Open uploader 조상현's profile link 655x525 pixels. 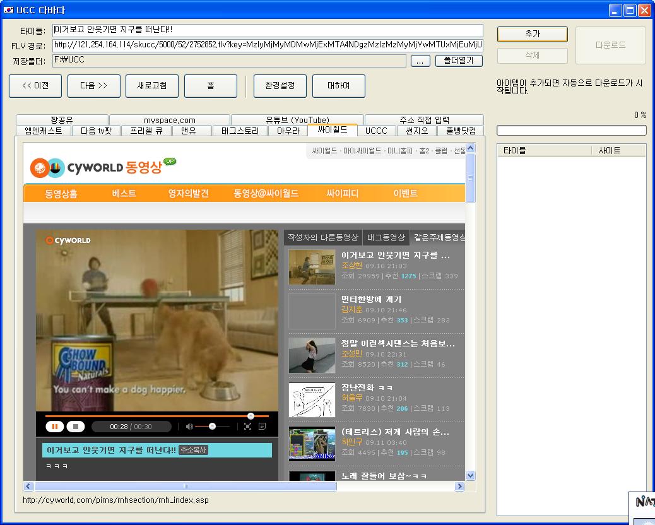click(351, 266)
